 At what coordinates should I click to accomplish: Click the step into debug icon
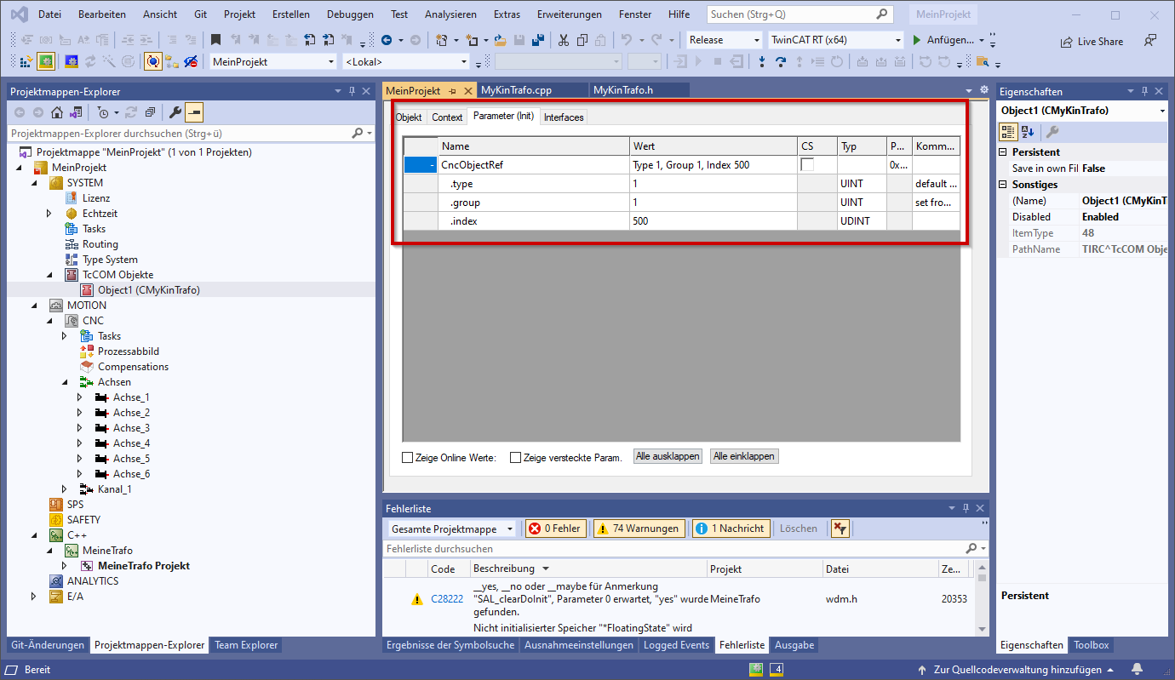pos(761,61)
